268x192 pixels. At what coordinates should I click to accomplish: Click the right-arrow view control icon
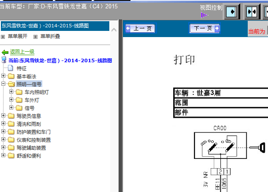coord(232,12)
